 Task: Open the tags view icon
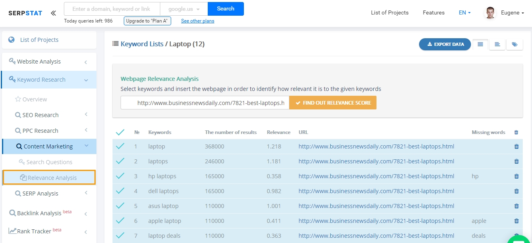point(515,44)
